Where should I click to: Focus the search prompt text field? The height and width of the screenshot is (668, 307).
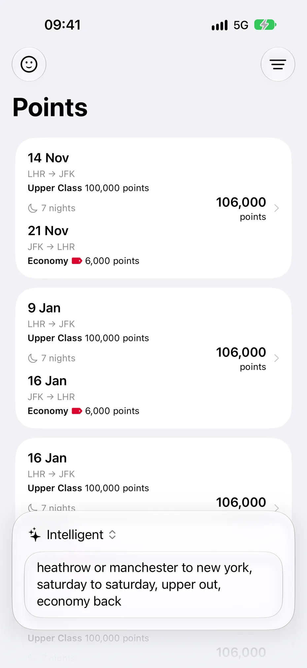[153, 584]
